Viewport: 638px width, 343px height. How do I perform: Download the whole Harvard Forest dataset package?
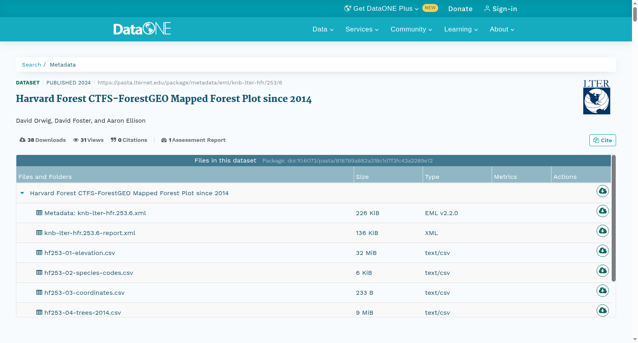(603, 191)
